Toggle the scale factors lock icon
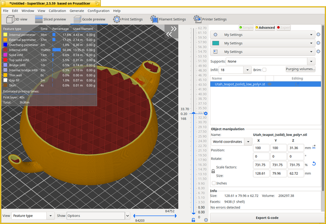The image size is (326, 224). pos(213,172)
